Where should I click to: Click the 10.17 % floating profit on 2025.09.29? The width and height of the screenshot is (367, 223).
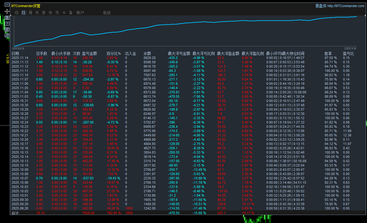coord(248,204)
